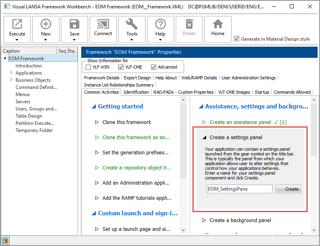The height and width of the screenshot is (246, 320).
Task: Expand the Business Objects tree node
Action: click(x=12, y=80)
